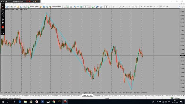185x104 pixels.
Task: Select the vertical line tool
Action: (x=114, y=7)
